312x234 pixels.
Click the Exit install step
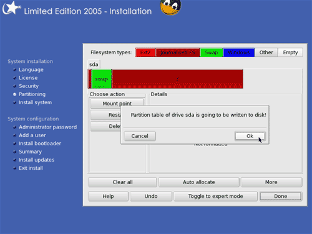pyautogui.click(x=31, y=168)
